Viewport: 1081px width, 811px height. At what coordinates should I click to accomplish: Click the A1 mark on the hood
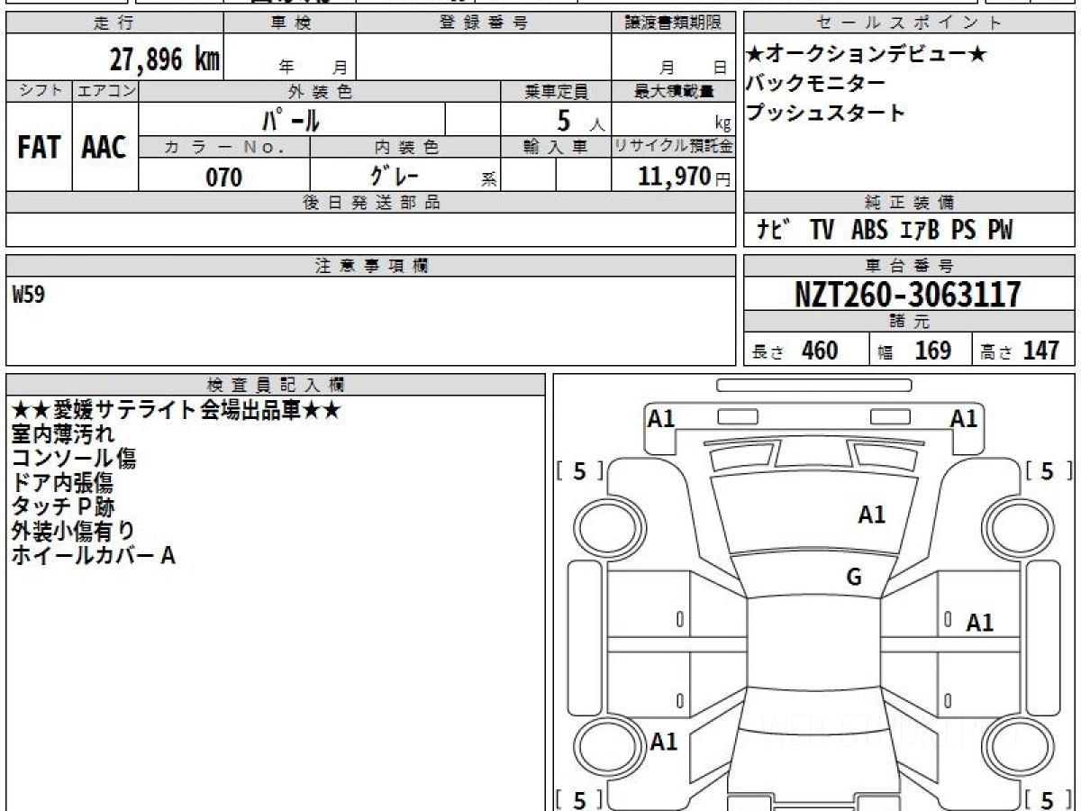[871, 515]
